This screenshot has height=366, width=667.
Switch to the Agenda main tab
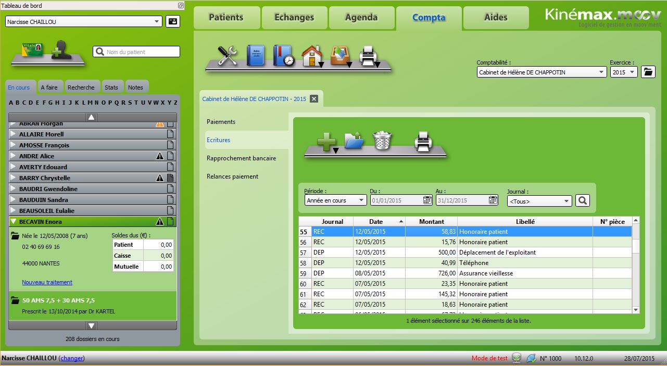coord(361,18)
